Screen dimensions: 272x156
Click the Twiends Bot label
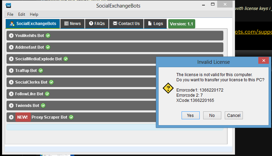pos(27,106)
